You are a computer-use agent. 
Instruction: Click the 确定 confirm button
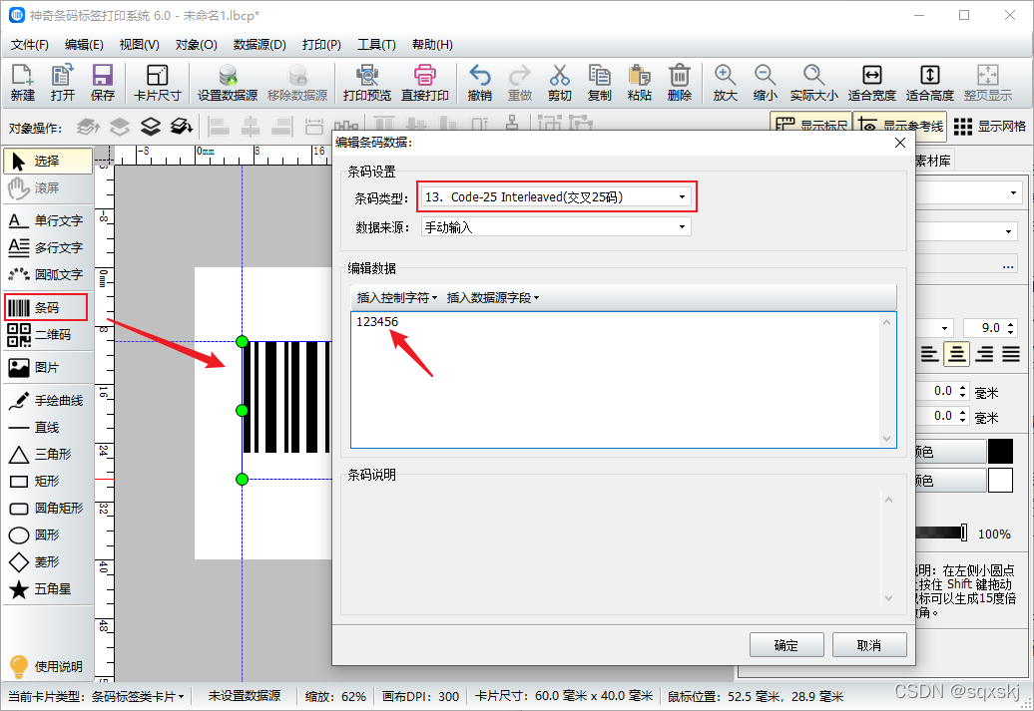coord(786,645)
